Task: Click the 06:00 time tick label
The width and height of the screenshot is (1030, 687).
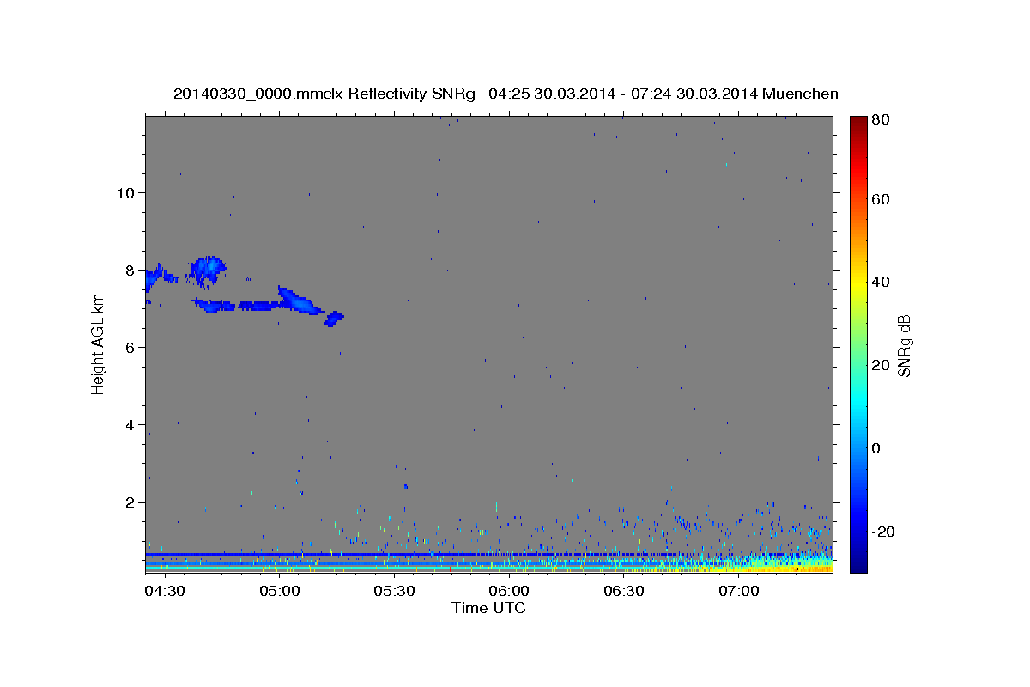Action: (508, 591)
